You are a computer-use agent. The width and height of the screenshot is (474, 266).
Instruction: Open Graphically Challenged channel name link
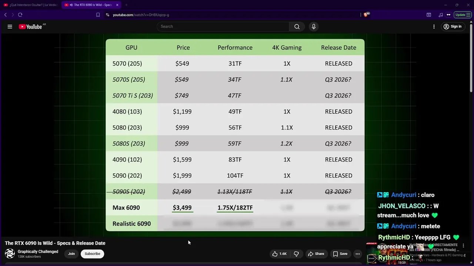(38, 252)
